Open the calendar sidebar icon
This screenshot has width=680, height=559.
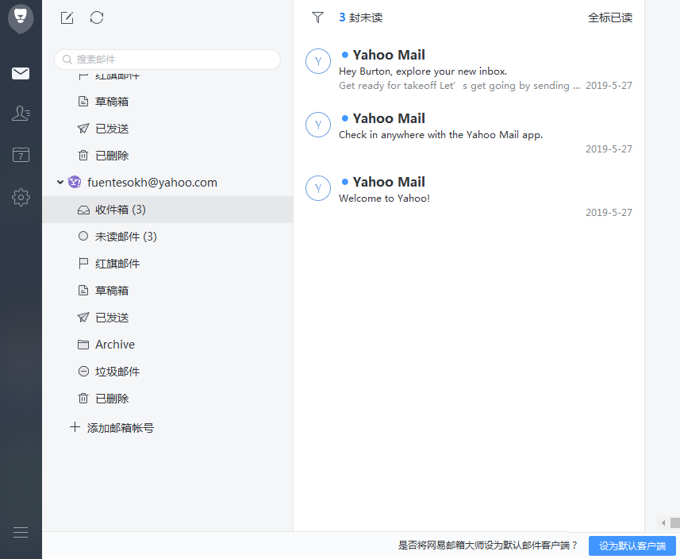tap(21, 154)
